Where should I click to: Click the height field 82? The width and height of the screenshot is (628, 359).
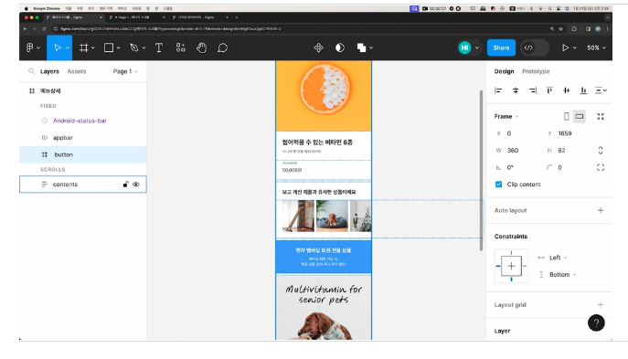[x=569, y=151]
